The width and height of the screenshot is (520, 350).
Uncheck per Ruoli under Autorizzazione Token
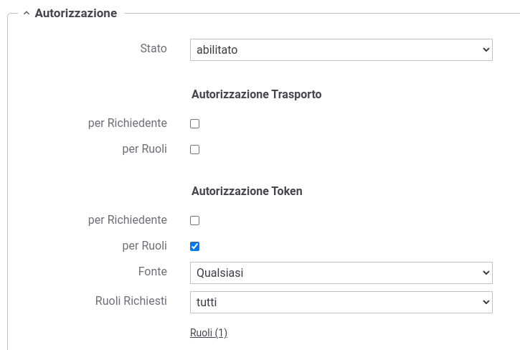point(194,247)
